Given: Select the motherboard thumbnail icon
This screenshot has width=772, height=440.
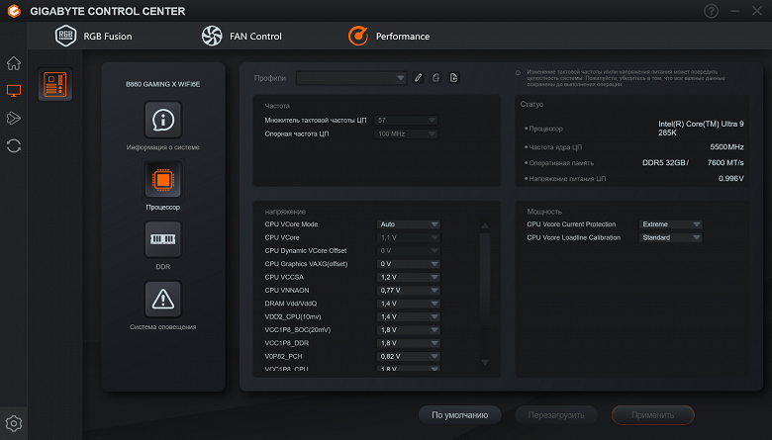Looking at the screenshot, I should [54, 85].
